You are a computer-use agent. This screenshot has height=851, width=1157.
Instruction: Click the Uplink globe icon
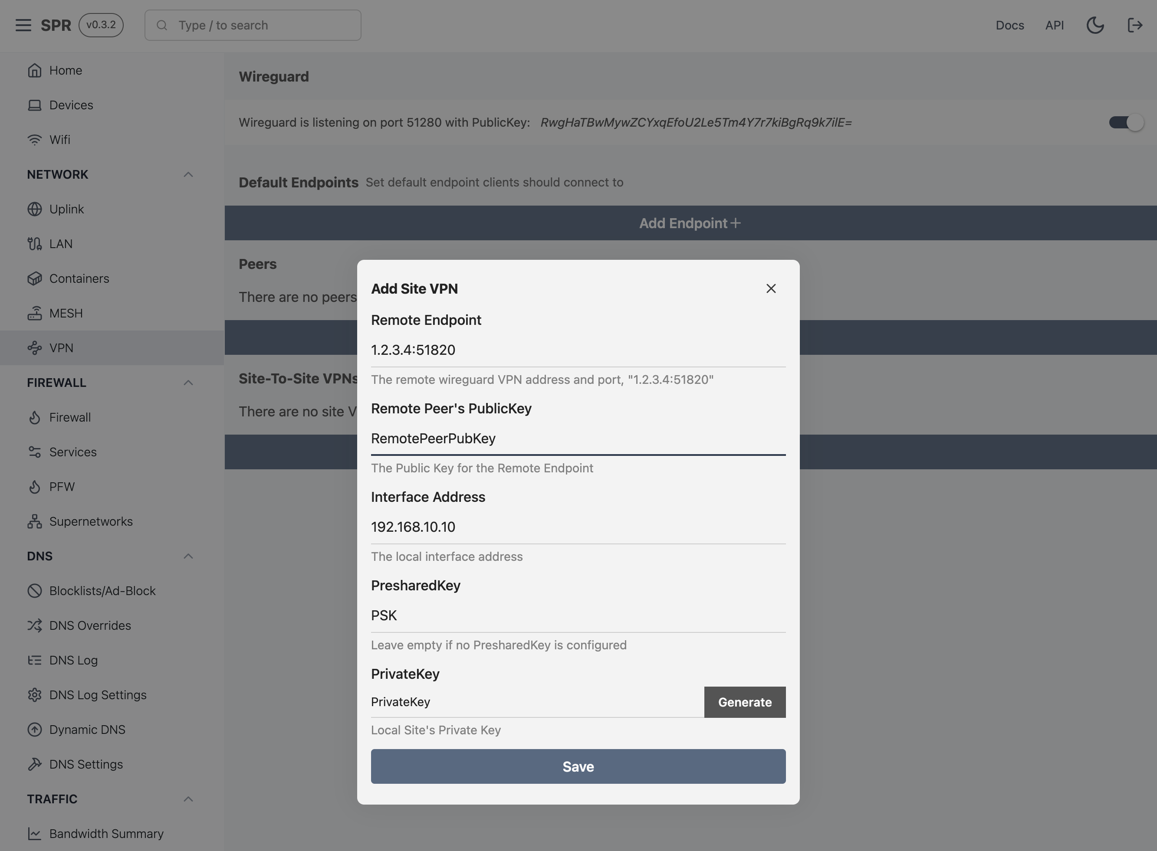35,209
